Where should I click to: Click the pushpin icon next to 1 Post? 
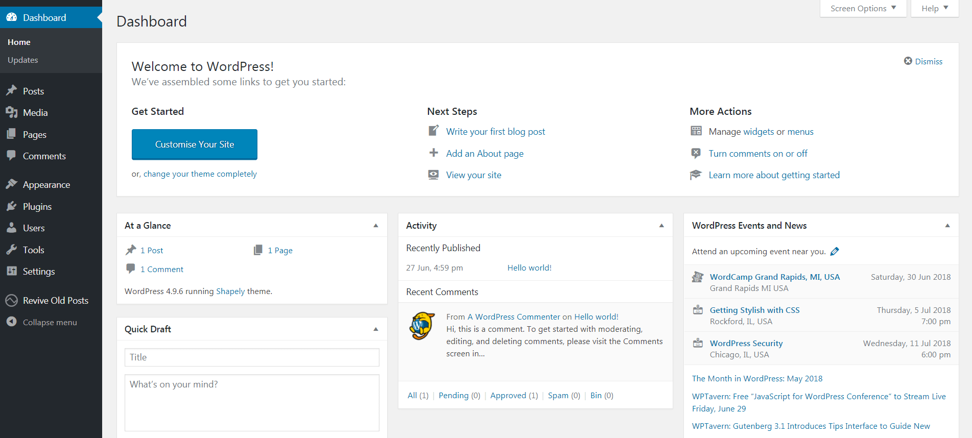(x=131, y=250)
